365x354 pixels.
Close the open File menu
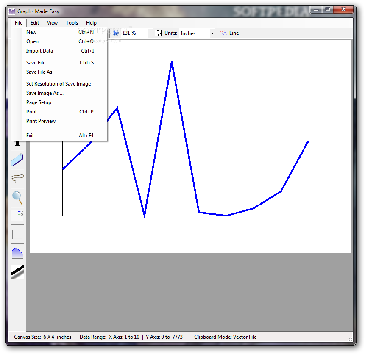point(19,23)
